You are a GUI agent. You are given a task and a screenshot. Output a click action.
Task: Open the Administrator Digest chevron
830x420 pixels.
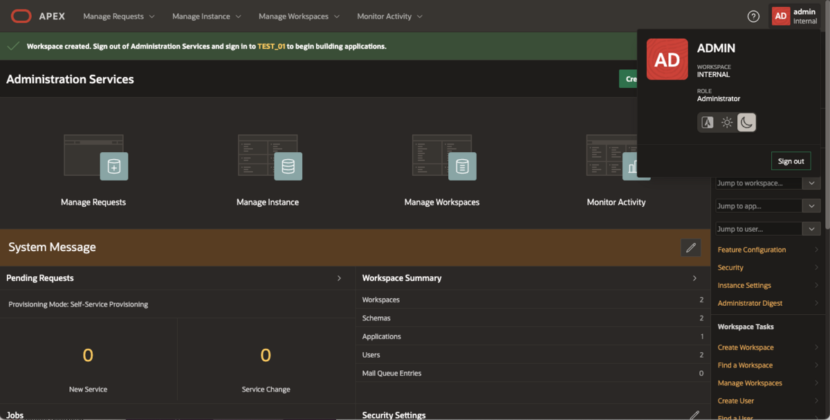(816, 304)
